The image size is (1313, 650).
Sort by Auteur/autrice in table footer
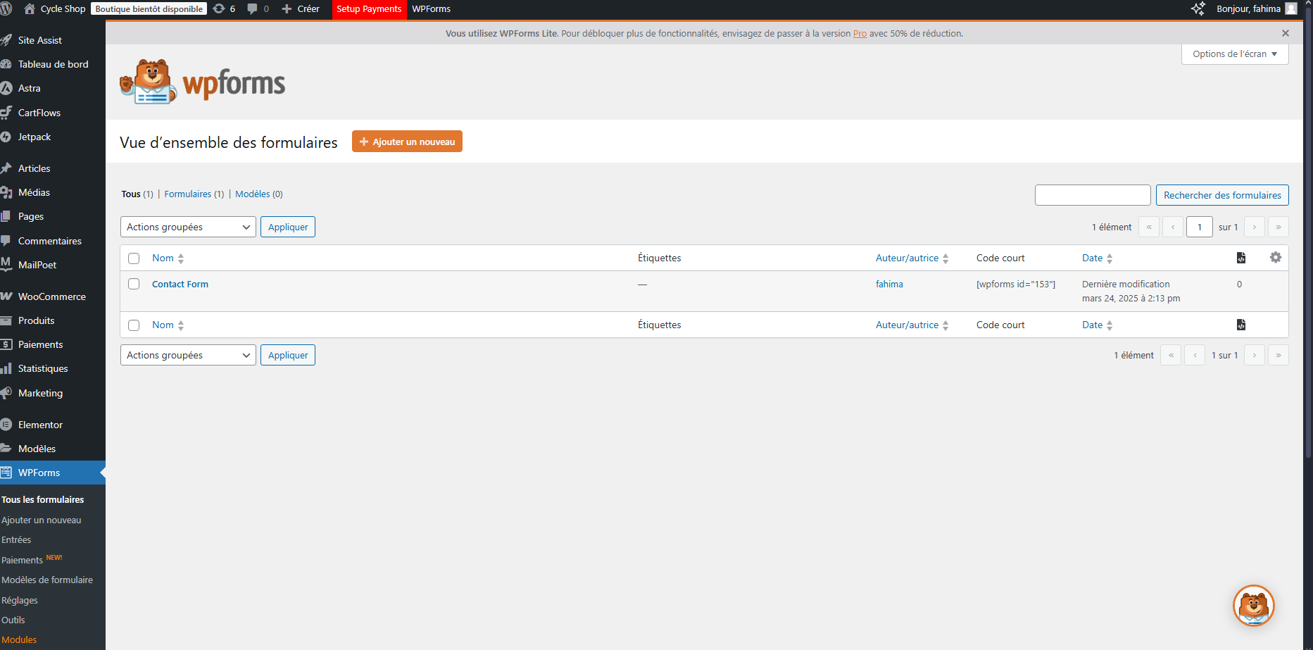coord(912,325)
